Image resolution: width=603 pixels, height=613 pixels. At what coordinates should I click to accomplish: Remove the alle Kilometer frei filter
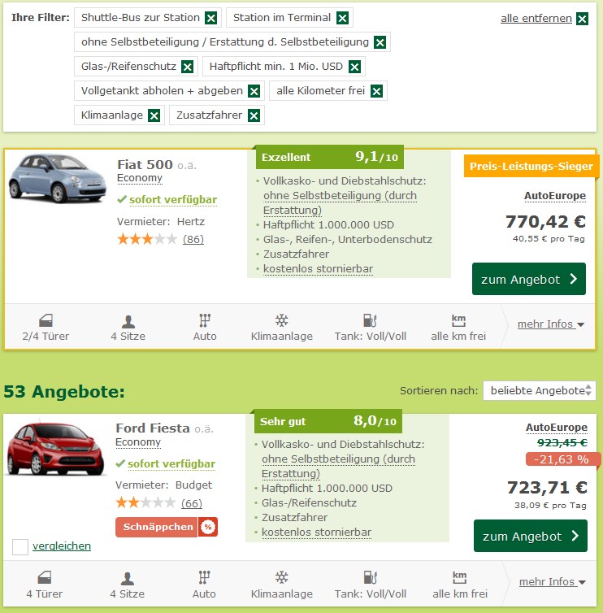376,91
